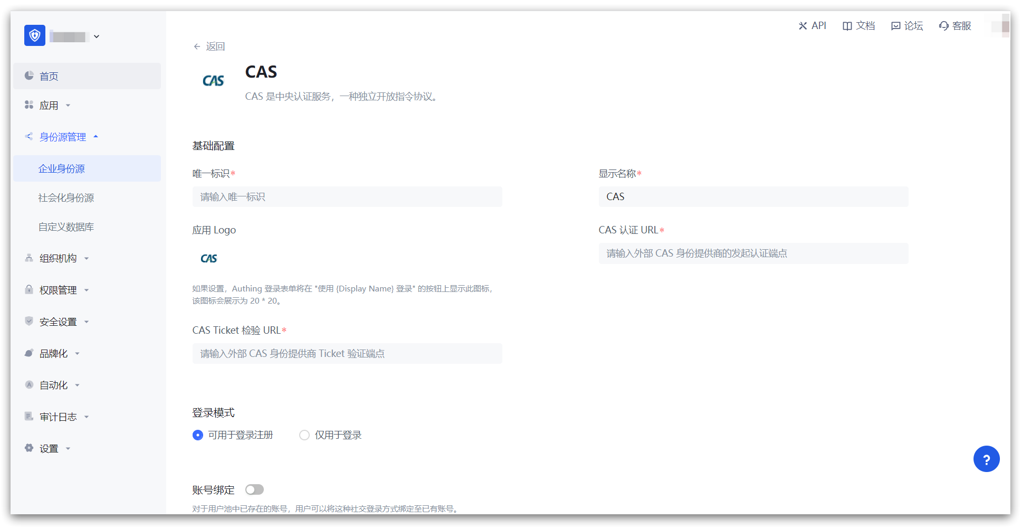Select the 仅用于登录 radio option

304,435
